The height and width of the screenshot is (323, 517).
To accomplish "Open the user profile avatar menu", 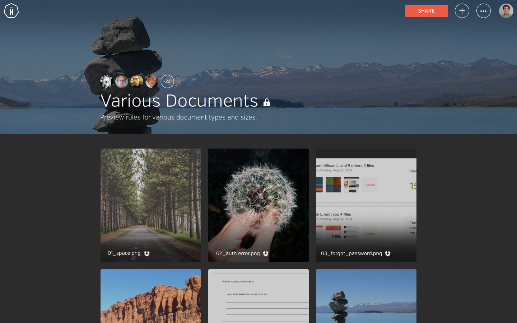I will tap(506, 11).
